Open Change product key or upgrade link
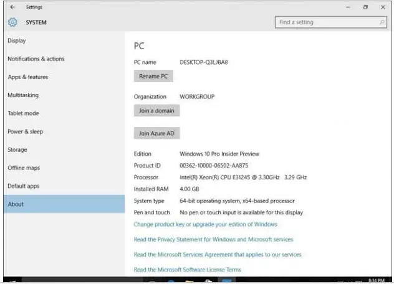Screen dimensions: 394x284 (206, 224)
